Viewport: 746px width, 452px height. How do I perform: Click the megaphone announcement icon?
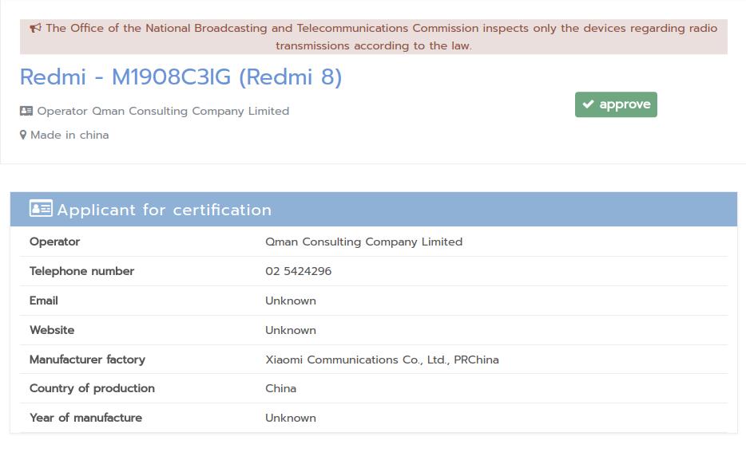pos(35,28)
